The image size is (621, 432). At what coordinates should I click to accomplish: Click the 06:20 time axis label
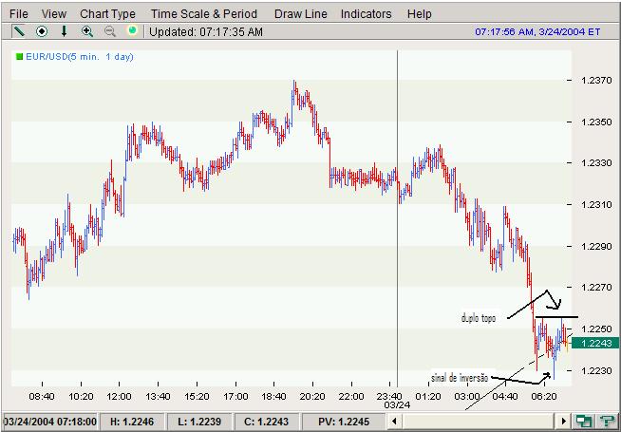pyautogui.click(x=543, y=396)
